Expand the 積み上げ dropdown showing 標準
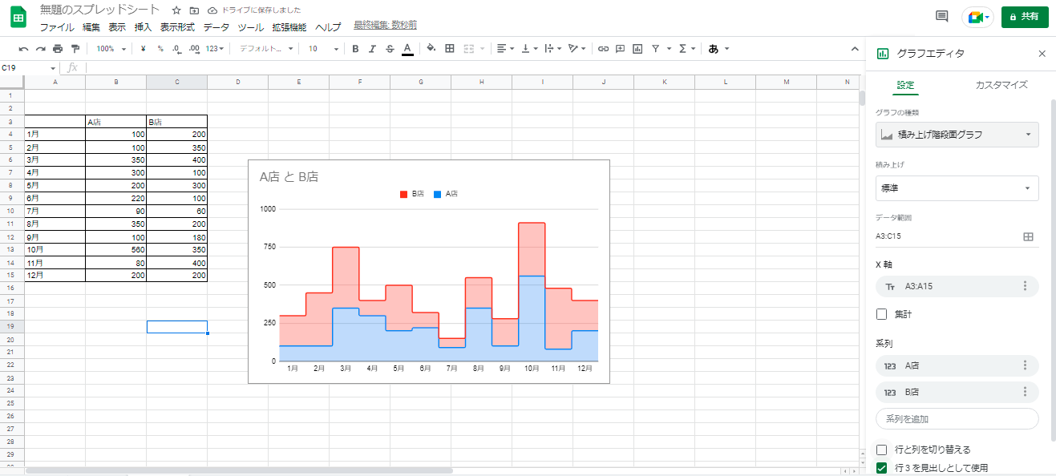This screenshot has width=1056, height=476. 957,188
